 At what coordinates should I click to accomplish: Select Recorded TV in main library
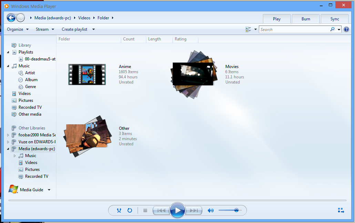tap(30, 107)
